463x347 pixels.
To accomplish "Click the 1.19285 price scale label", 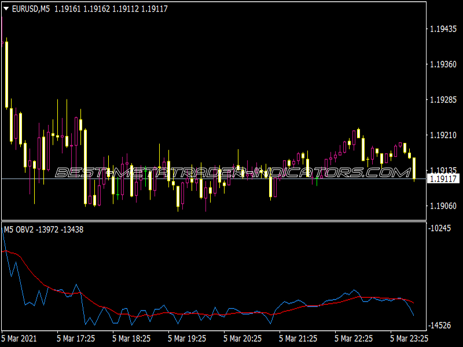I will click(x=443, y=99).
